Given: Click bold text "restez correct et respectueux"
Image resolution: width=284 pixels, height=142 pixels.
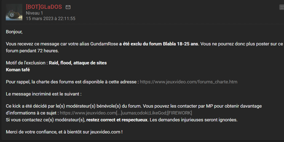Looking at the screenshot, I should tap(117, 120).
